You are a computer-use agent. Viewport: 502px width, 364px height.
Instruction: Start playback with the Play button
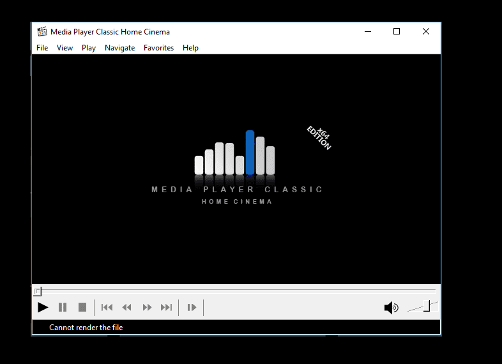pos(43,307)
